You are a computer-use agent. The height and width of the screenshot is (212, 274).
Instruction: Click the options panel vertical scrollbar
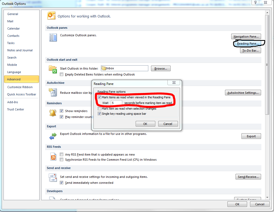267,64
